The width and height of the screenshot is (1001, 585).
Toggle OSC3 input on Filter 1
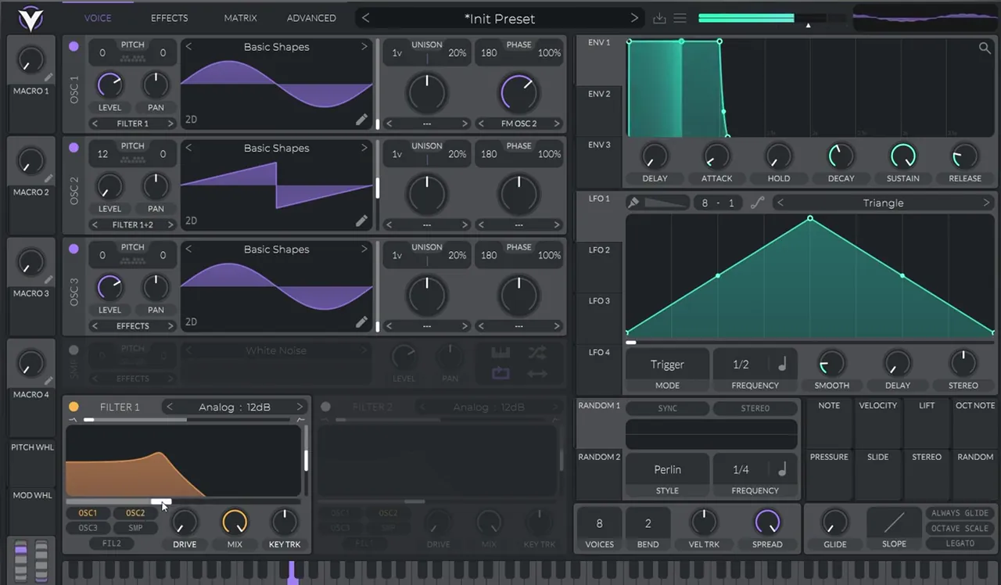coord(88,528)
